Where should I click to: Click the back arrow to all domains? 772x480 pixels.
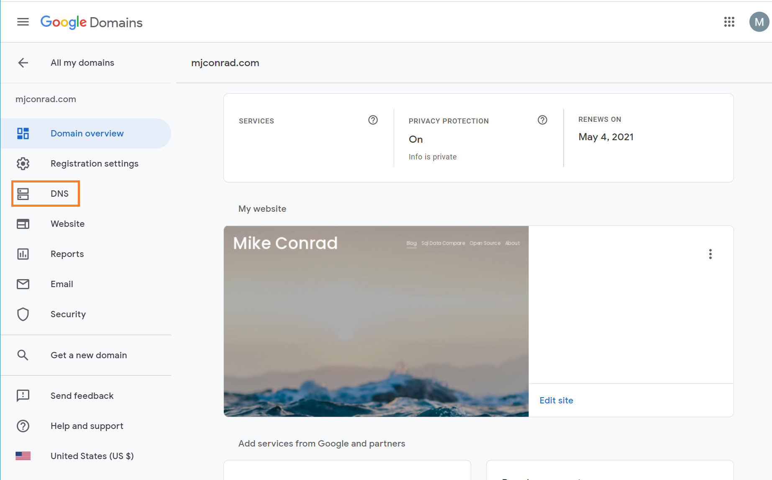[23, 63]
